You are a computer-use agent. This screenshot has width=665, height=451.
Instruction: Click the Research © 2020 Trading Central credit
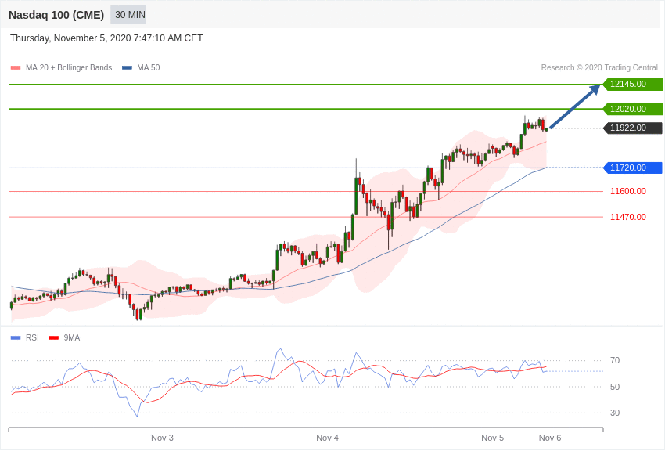coord(599,68)
